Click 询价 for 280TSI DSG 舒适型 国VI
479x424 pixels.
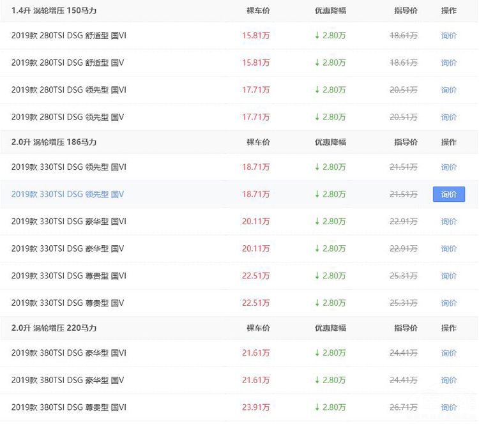click(x=448, y=35)
